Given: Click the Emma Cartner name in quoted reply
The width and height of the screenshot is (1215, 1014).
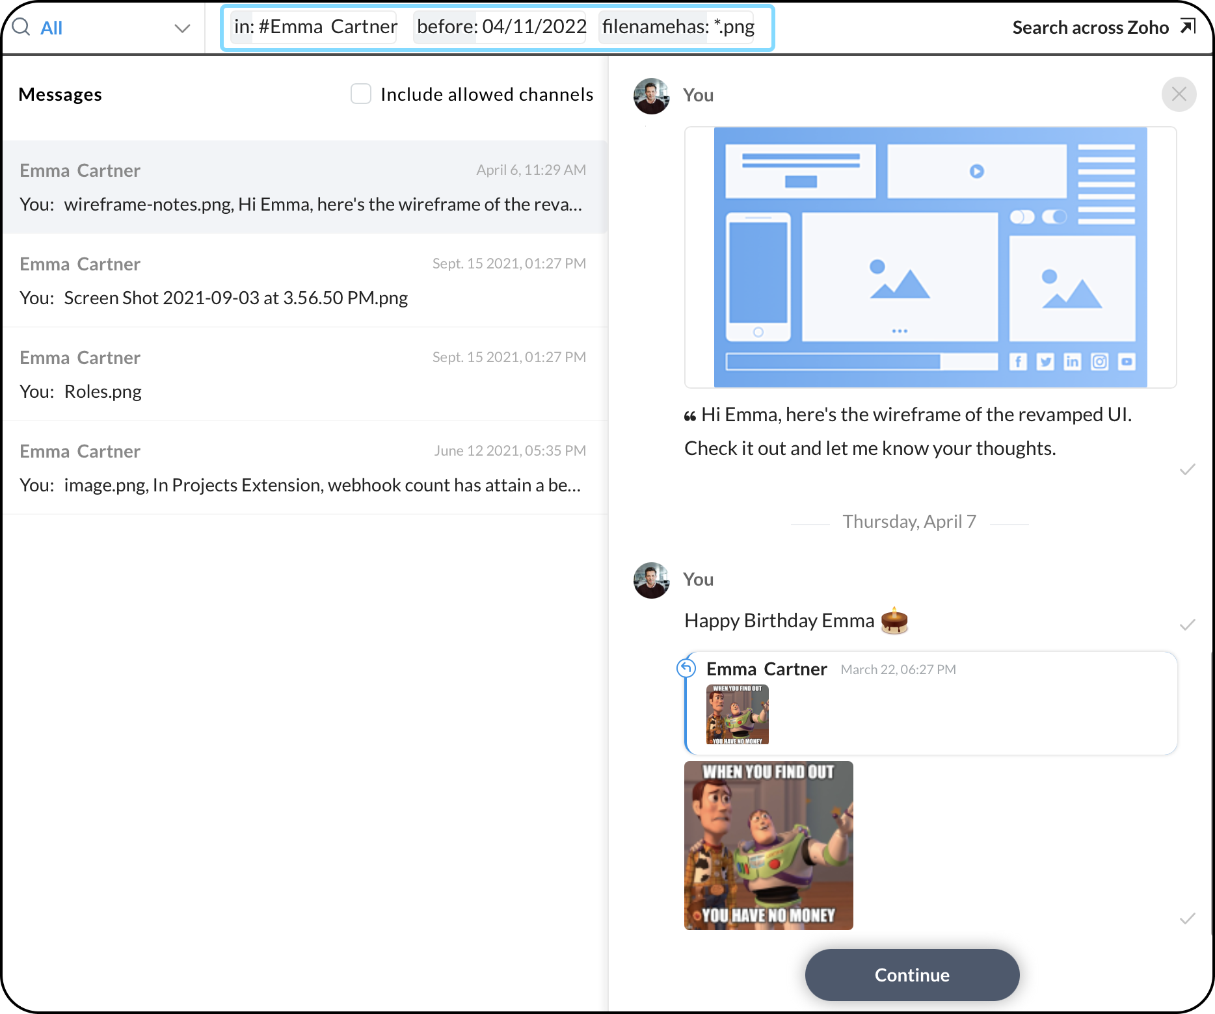Looking at the screenshot, I should 767,669.
